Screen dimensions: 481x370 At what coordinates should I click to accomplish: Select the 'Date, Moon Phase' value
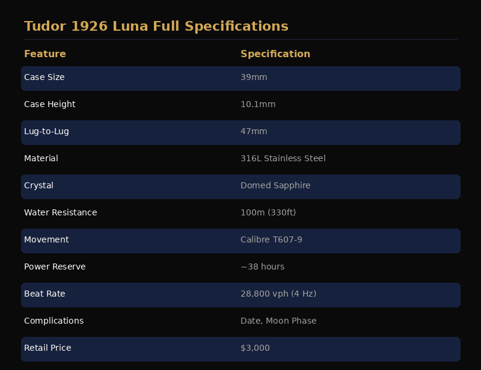click(278, 321)
